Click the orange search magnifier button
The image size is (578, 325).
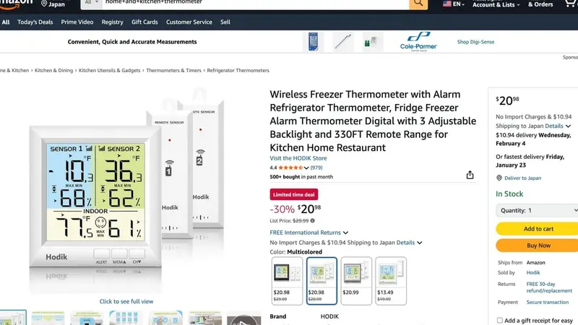pyautogui.click(x=418, y=4)
